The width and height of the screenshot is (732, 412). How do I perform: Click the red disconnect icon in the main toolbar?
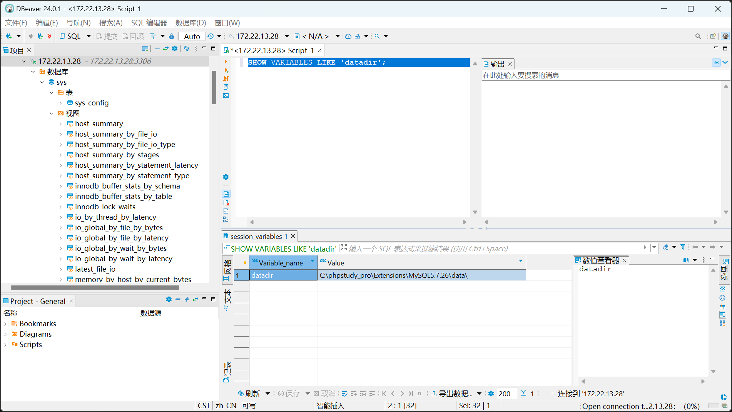[x=49, y=36]
